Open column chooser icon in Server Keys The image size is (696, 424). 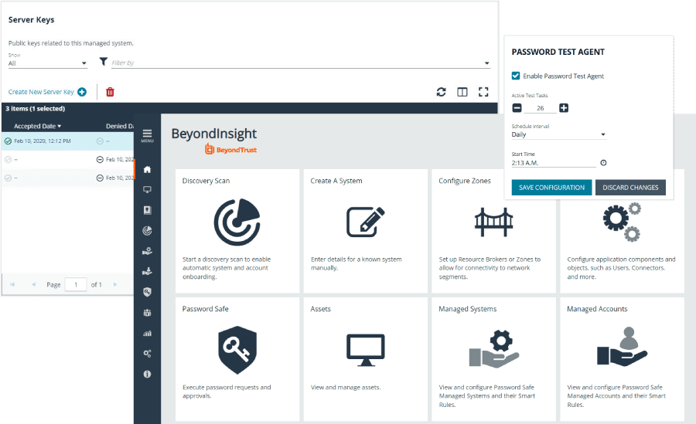click(462, 92)
